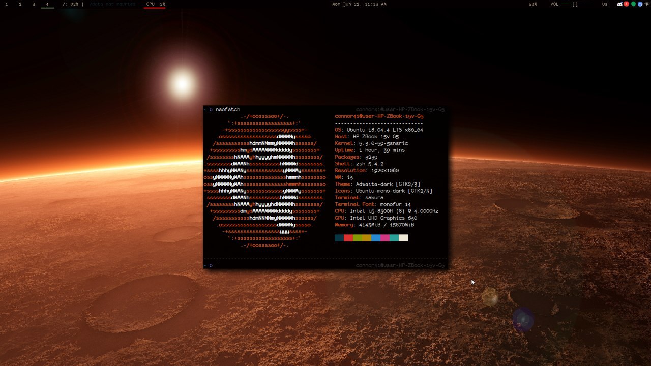Click the dark teal color block

point(339,238)
